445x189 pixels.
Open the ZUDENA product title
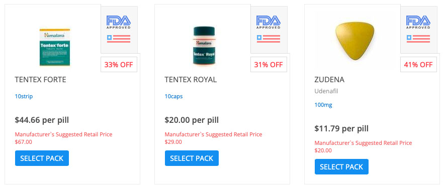point(329,80)
